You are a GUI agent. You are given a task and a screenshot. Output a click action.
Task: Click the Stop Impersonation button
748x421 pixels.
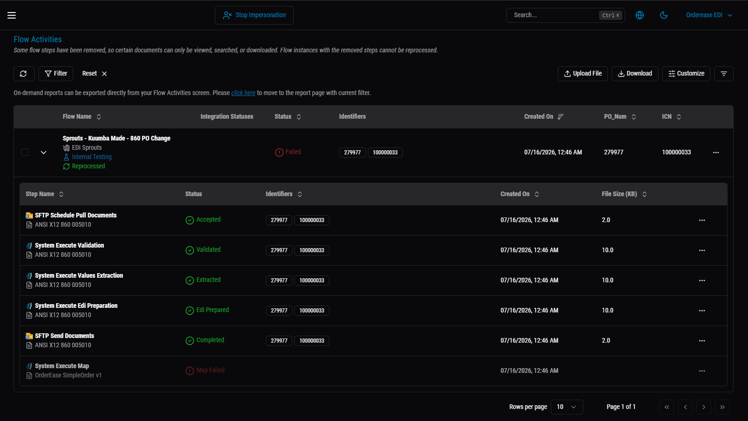tap(254, 15)
